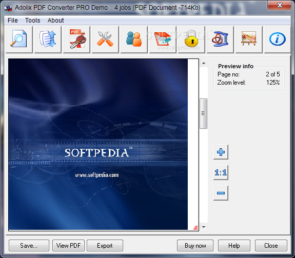This screenshot has width=295, height=258.
Task: Click the vertical scrollbar thumb
Action: 203,113
